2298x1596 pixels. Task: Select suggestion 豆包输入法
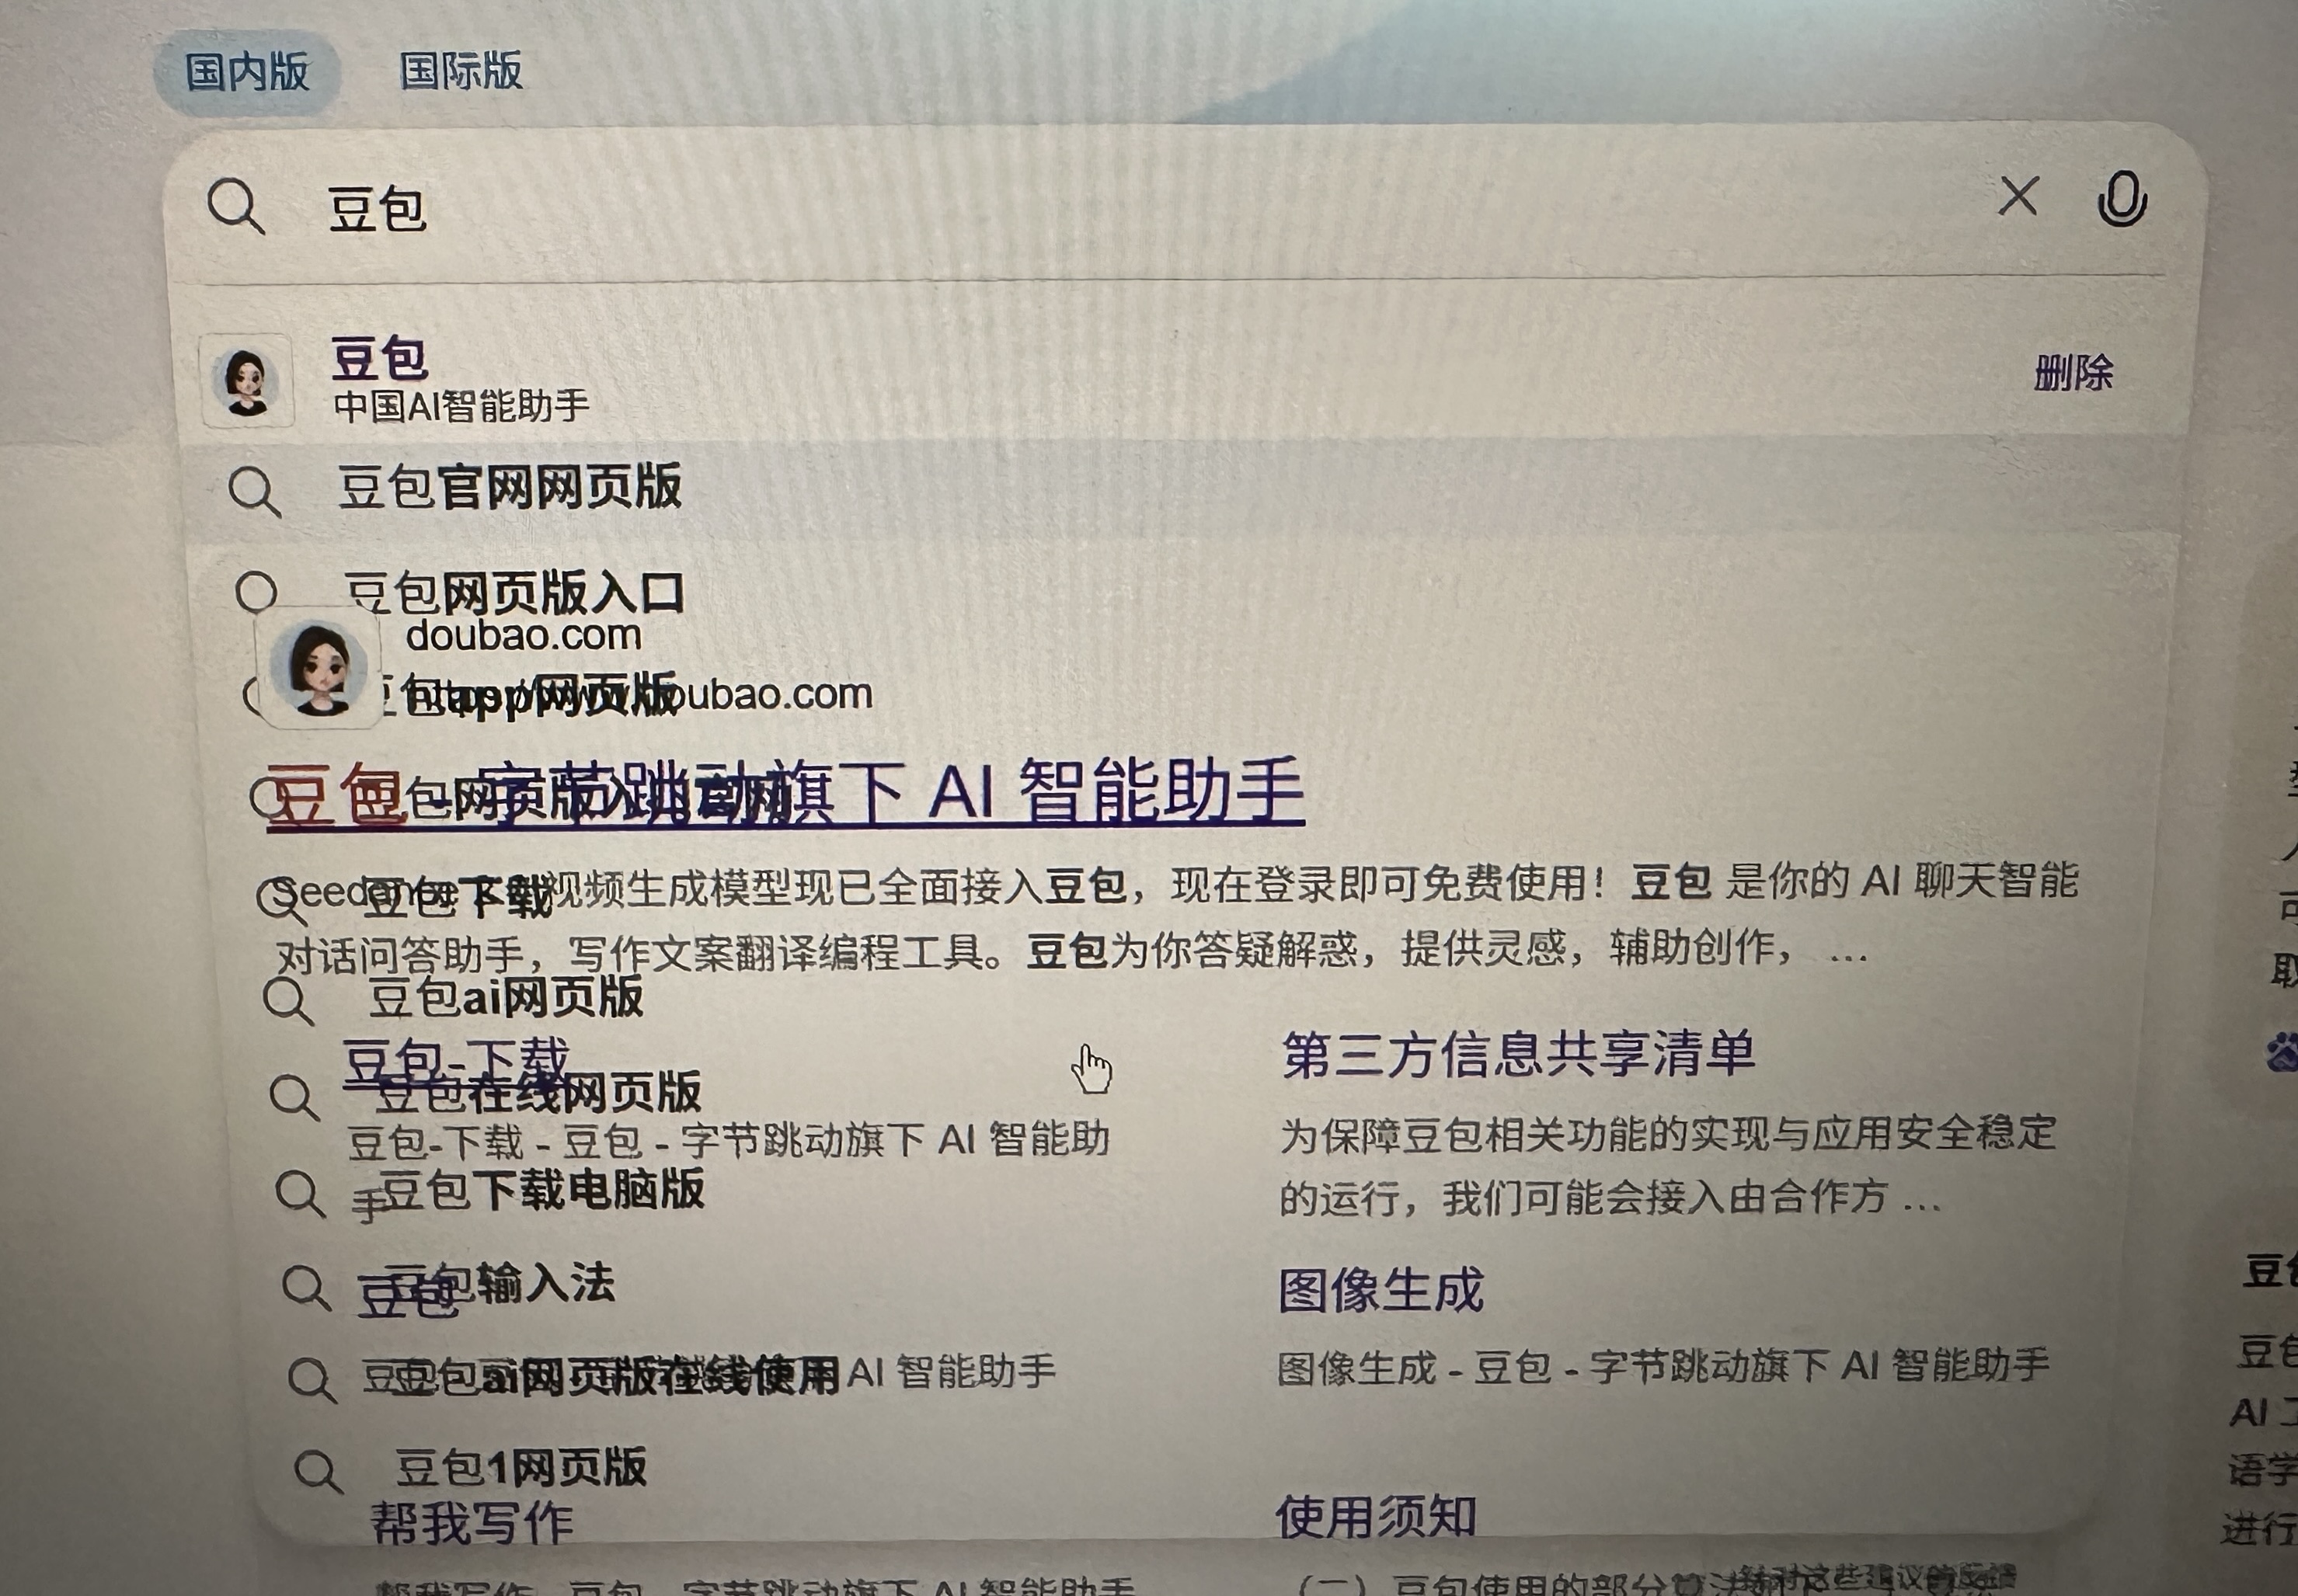point(500,1283)
